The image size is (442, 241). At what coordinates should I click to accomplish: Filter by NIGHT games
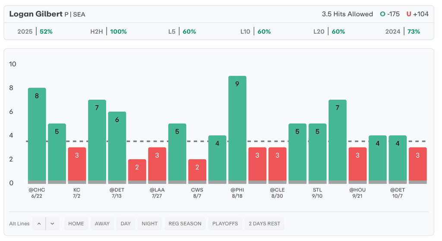point(150,224)
